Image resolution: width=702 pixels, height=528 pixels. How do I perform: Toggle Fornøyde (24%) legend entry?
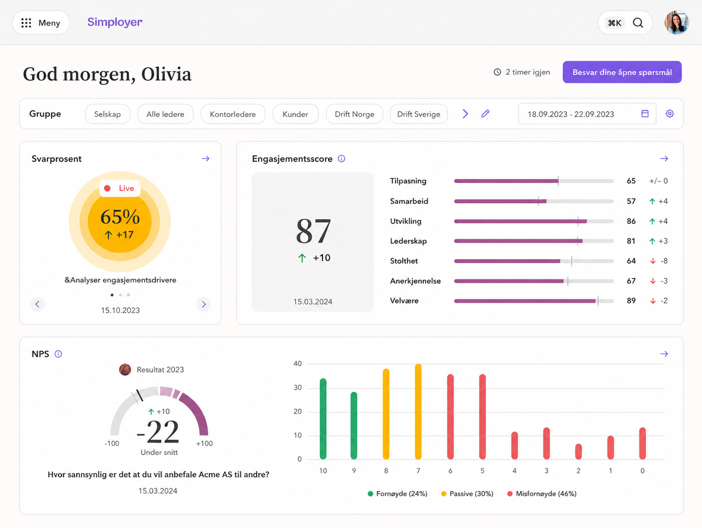tap(398, 494)
